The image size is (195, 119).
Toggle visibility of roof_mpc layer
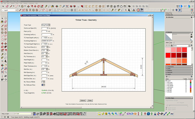click(186, 92)
